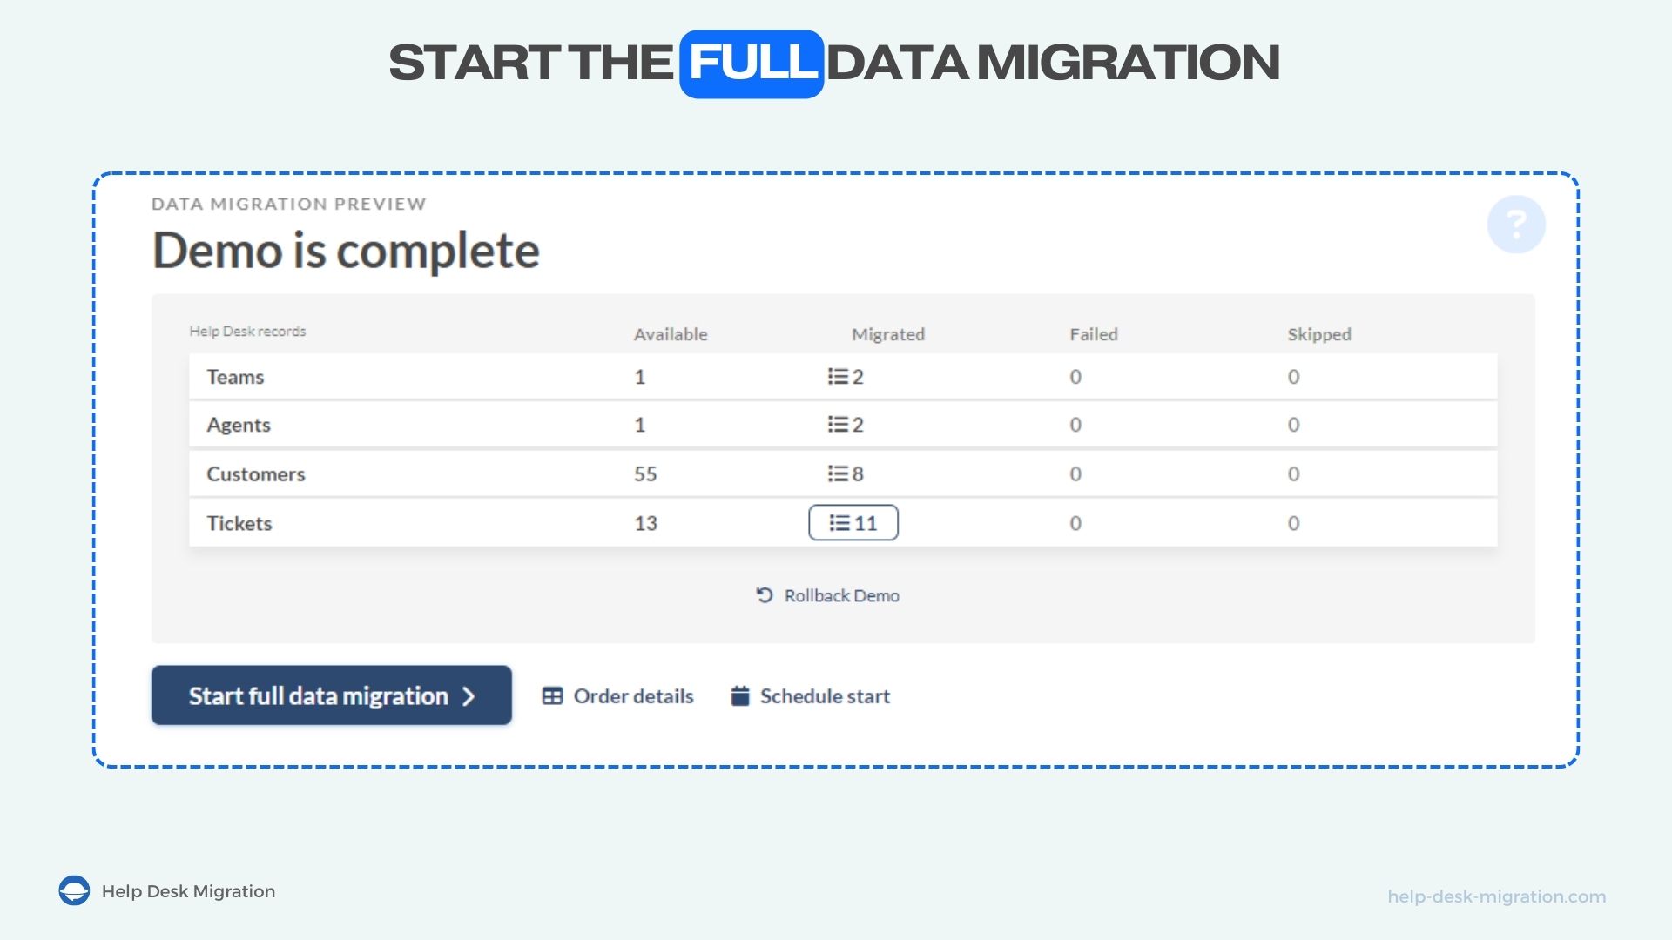Click the Customers row label
The width and height of the screenshot is (1672, 940).
(256, 474)
